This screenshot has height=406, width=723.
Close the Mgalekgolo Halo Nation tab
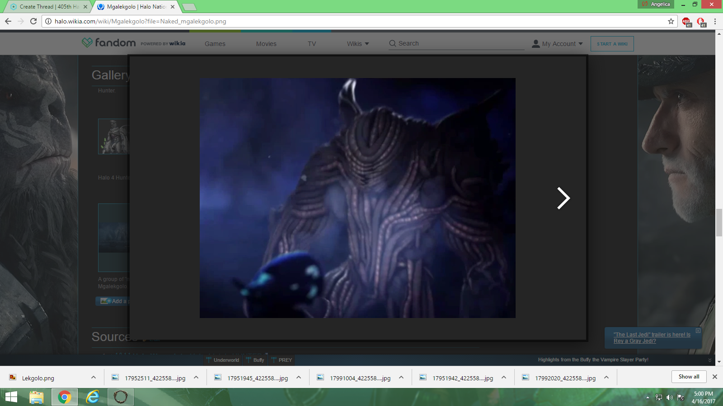coord(173,7)
